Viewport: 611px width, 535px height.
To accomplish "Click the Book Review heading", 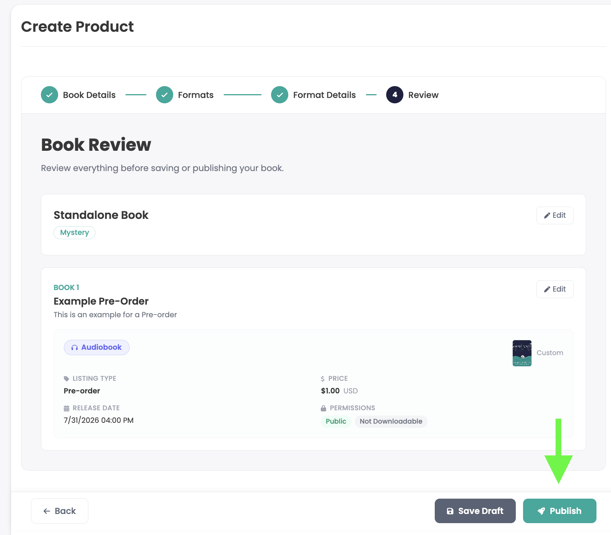I will point(96,145).
